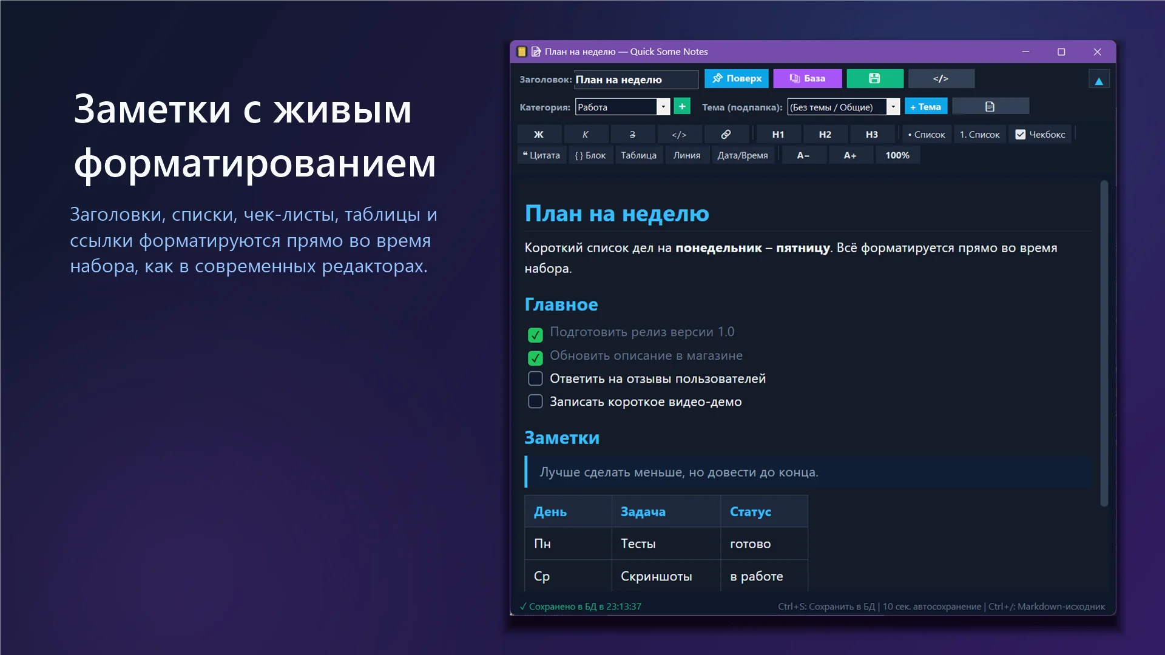
Task: Apply strikethrough formatting button
Action: click(632, 135)
